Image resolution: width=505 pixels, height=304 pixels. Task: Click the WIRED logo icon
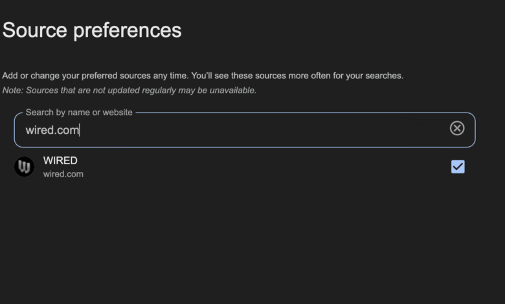(x=24, y=167)
